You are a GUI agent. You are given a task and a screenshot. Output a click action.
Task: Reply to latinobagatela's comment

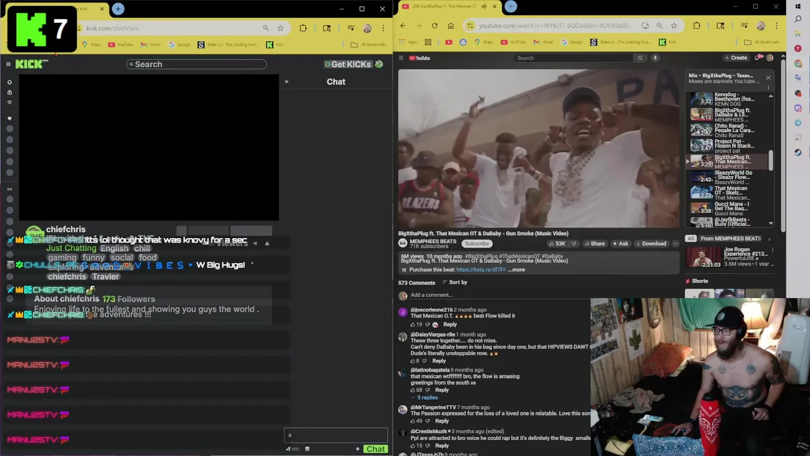(x=442, y=390)
